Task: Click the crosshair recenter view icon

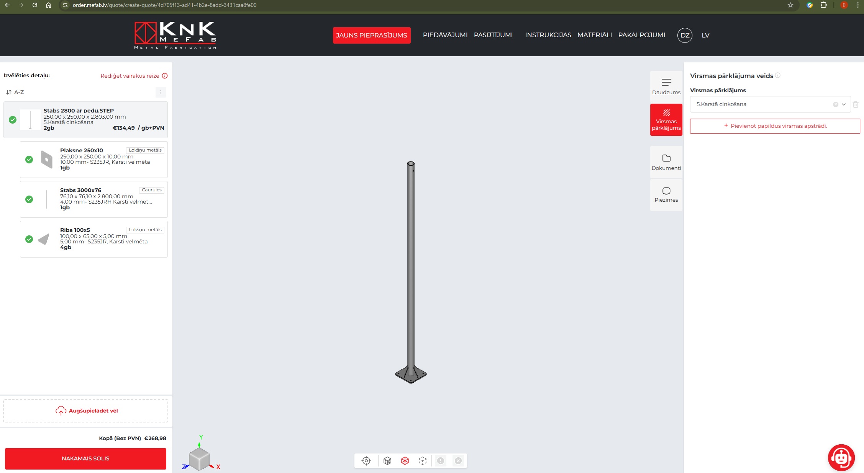Action: point(366,461)
